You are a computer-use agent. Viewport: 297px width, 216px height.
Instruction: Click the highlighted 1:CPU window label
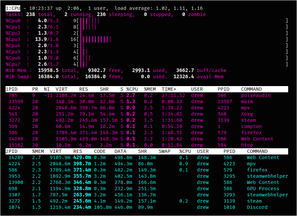pos(13,8)
